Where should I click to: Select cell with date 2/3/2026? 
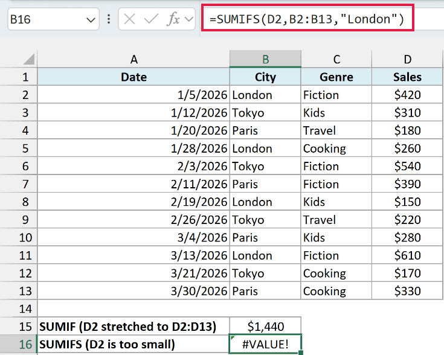134,166
